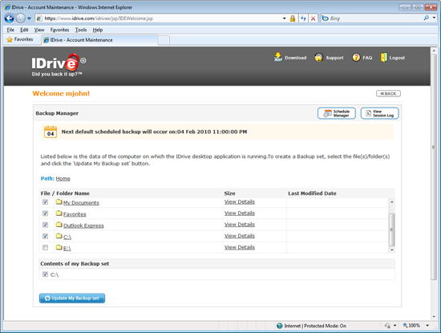441x333 pixels.
Task: Check the E:\ drive checkbox
Action: [x=45, y=247]
